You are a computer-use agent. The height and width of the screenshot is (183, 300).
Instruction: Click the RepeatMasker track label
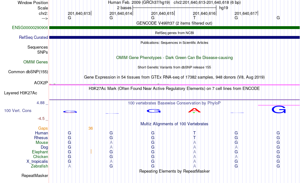pos(35,175)
